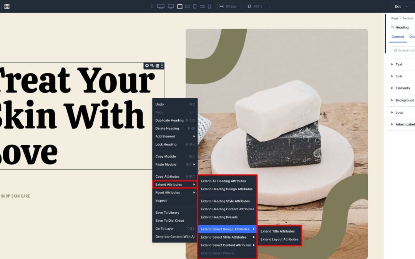Image resolution: width=415 pixels, height=259 pixels.
Task: Click Extend Title Attributes
Action: [277, 231]
